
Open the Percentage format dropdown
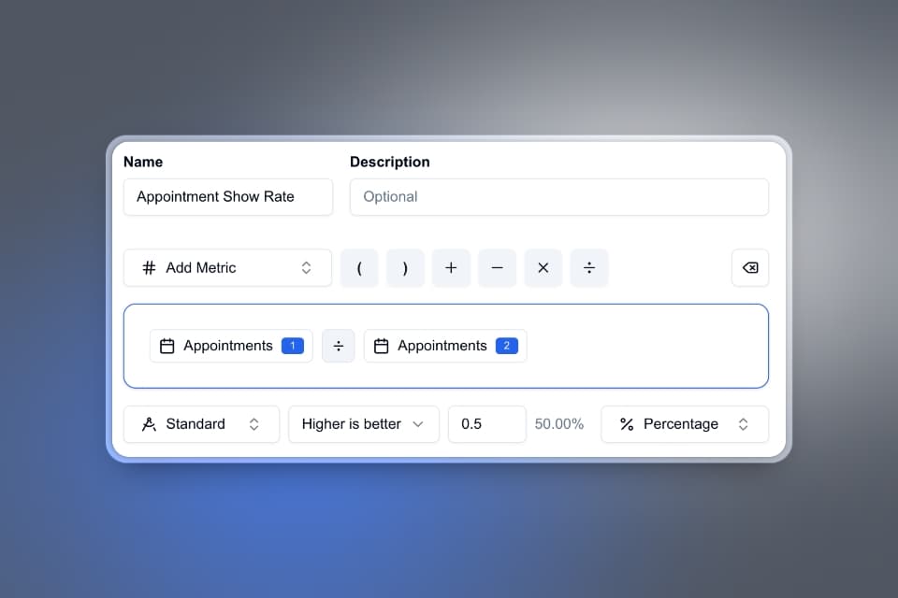(743, 424)
